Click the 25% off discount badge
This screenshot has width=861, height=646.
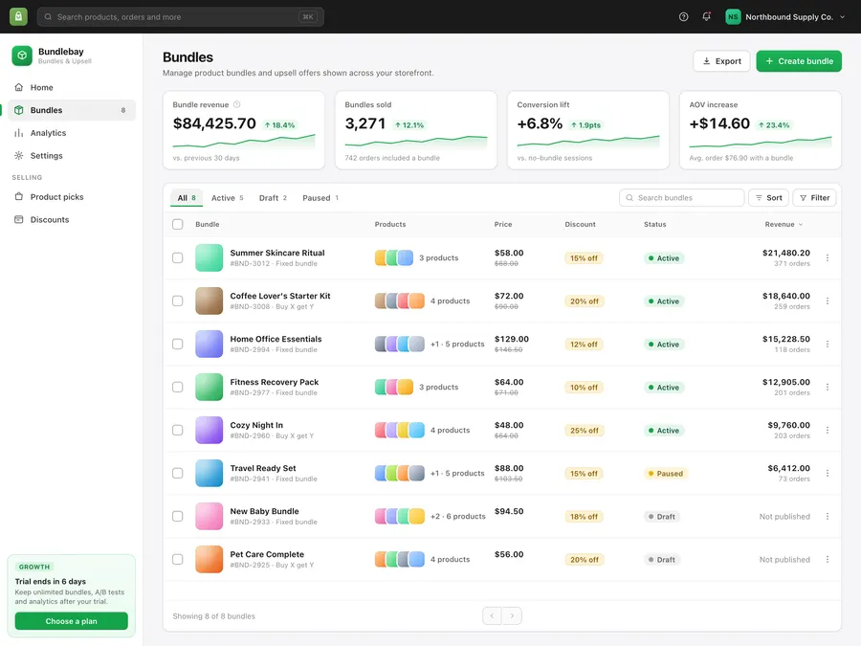coord(585,430)
